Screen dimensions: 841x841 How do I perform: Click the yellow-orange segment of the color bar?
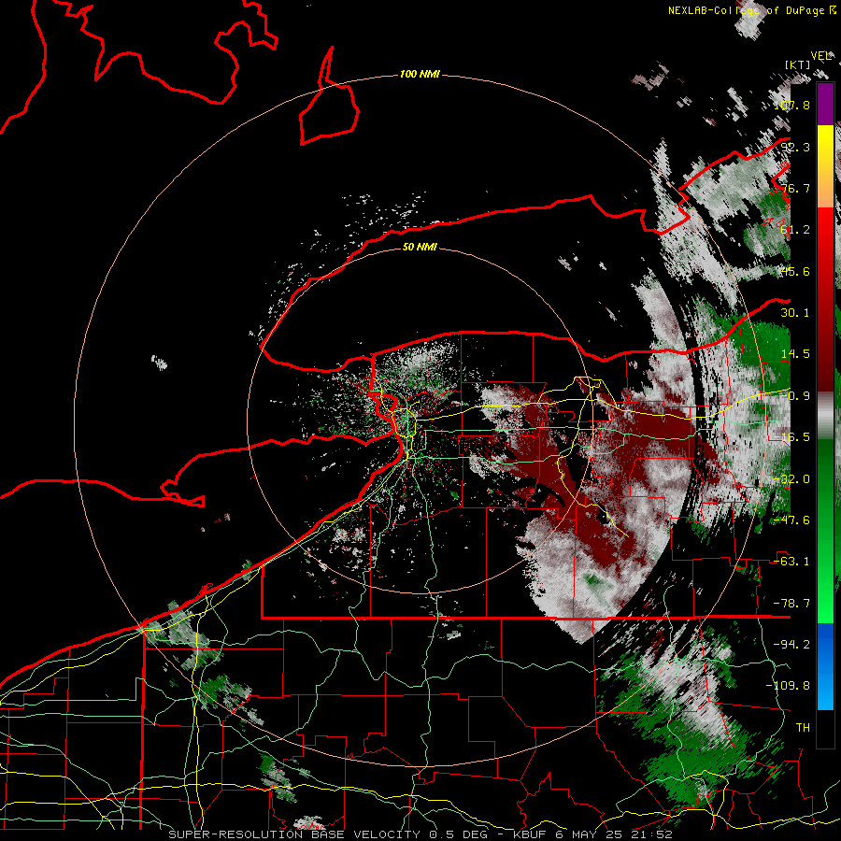(x=825, y=166)
